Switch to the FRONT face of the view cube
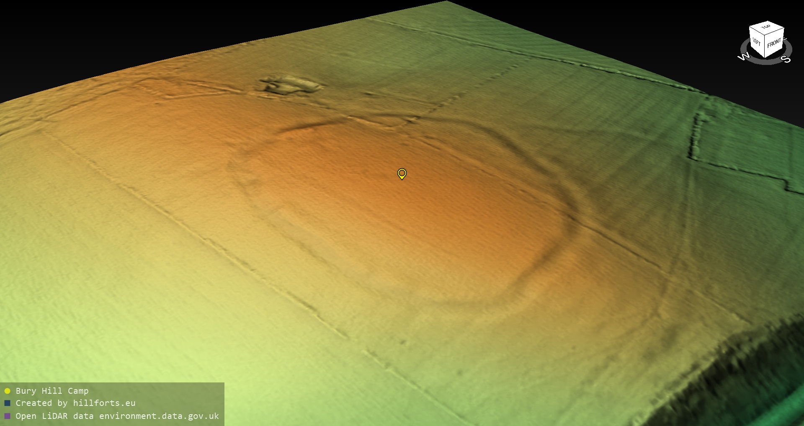The height and width of the screenshot is (426, 804). pos(774,43)
